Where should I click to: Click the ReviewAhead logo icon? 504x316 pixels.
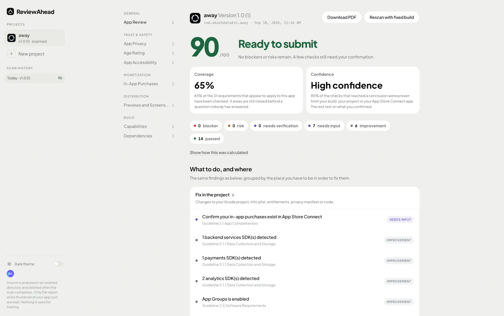10,12
